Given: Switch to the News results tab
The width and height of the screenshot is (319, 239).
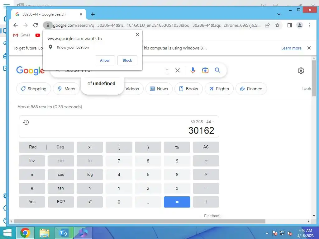Looking at the screenshot, I should click(159, 89).
